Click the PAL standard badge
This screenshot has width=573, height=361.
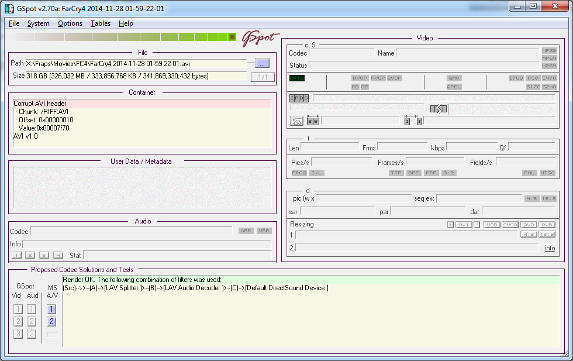(529, 173)
